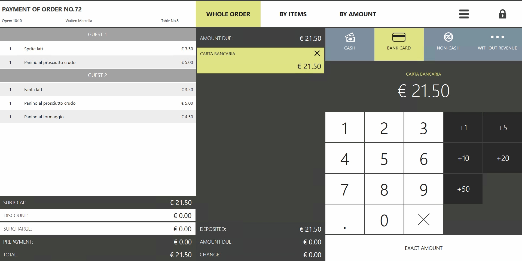Open Without Revenue payment options

click(497, 44)
